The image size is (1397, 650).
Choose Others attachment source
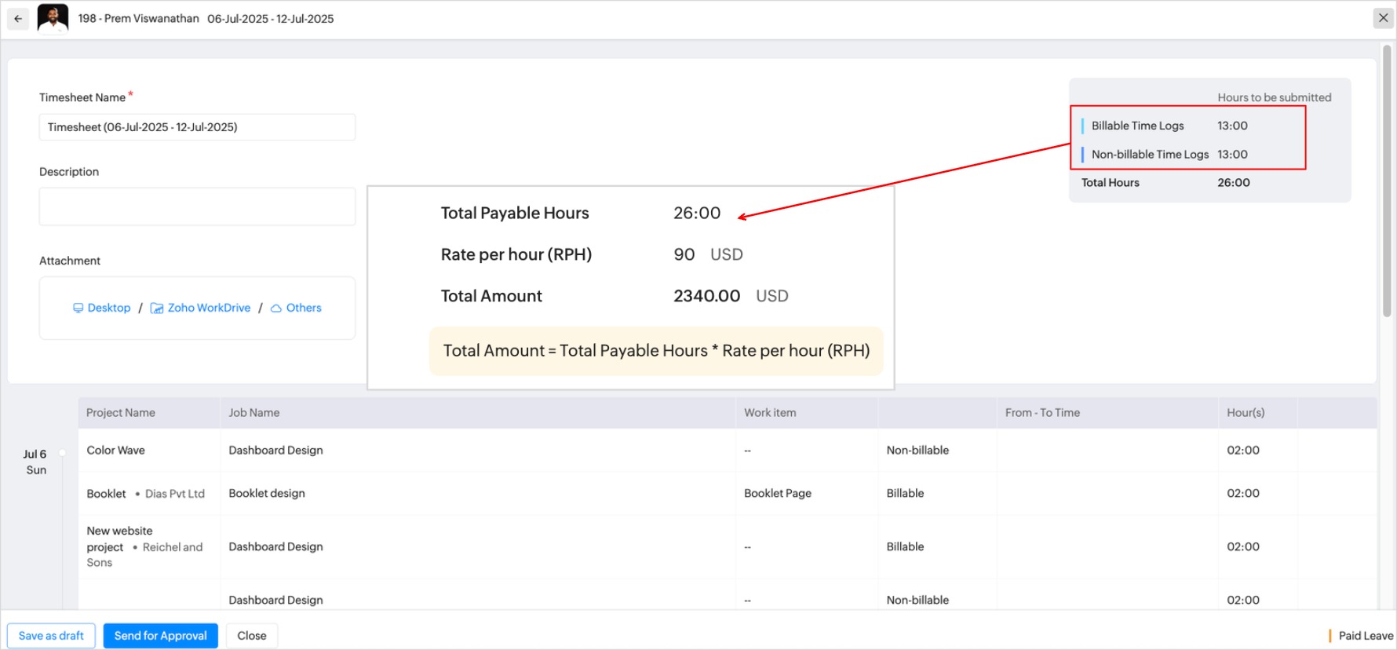[x=304, y=308]
